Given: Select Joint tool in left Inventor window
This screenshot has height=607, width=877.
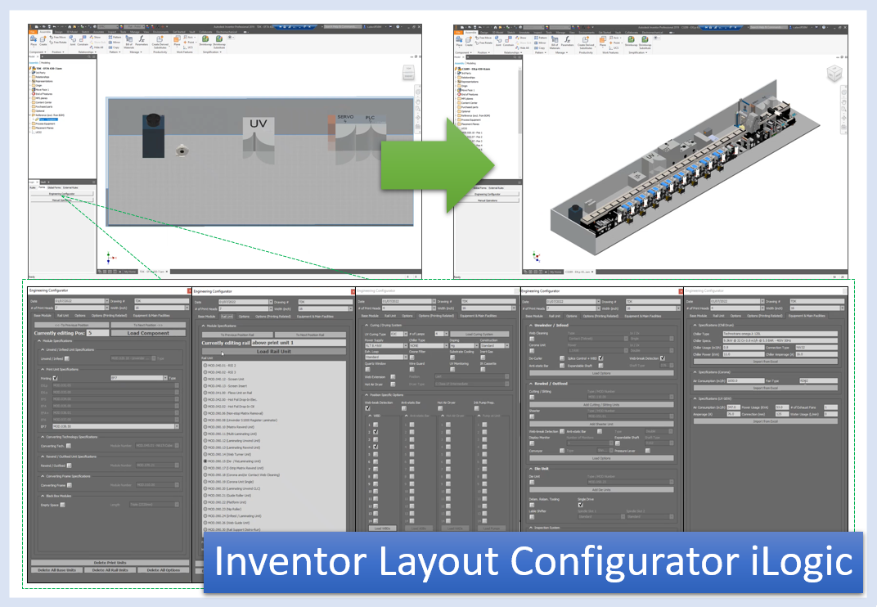Looking at the screenshot, I should click(73, 39).
